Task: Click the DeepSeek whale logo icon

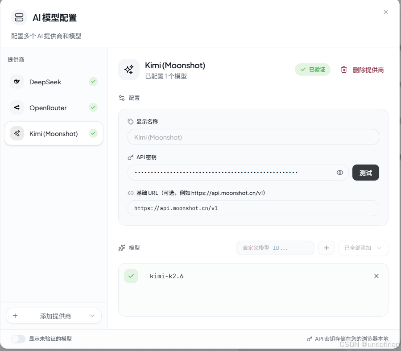Action: point(17,82)
